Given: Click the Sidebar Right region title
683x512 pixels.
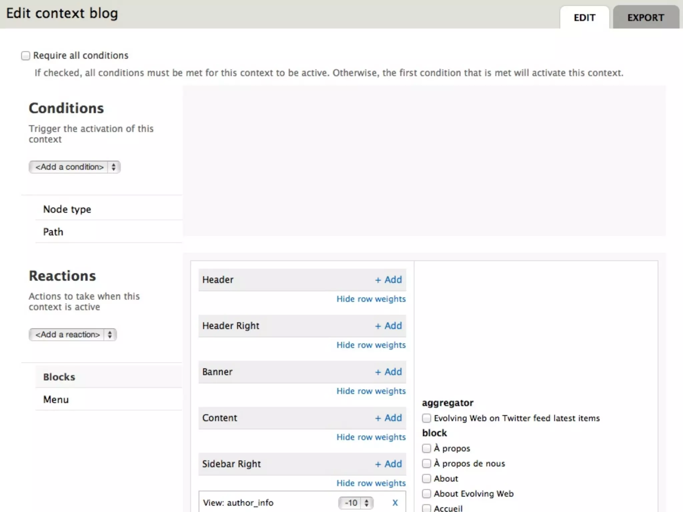Looking at the screenshot, I should 231,464.
